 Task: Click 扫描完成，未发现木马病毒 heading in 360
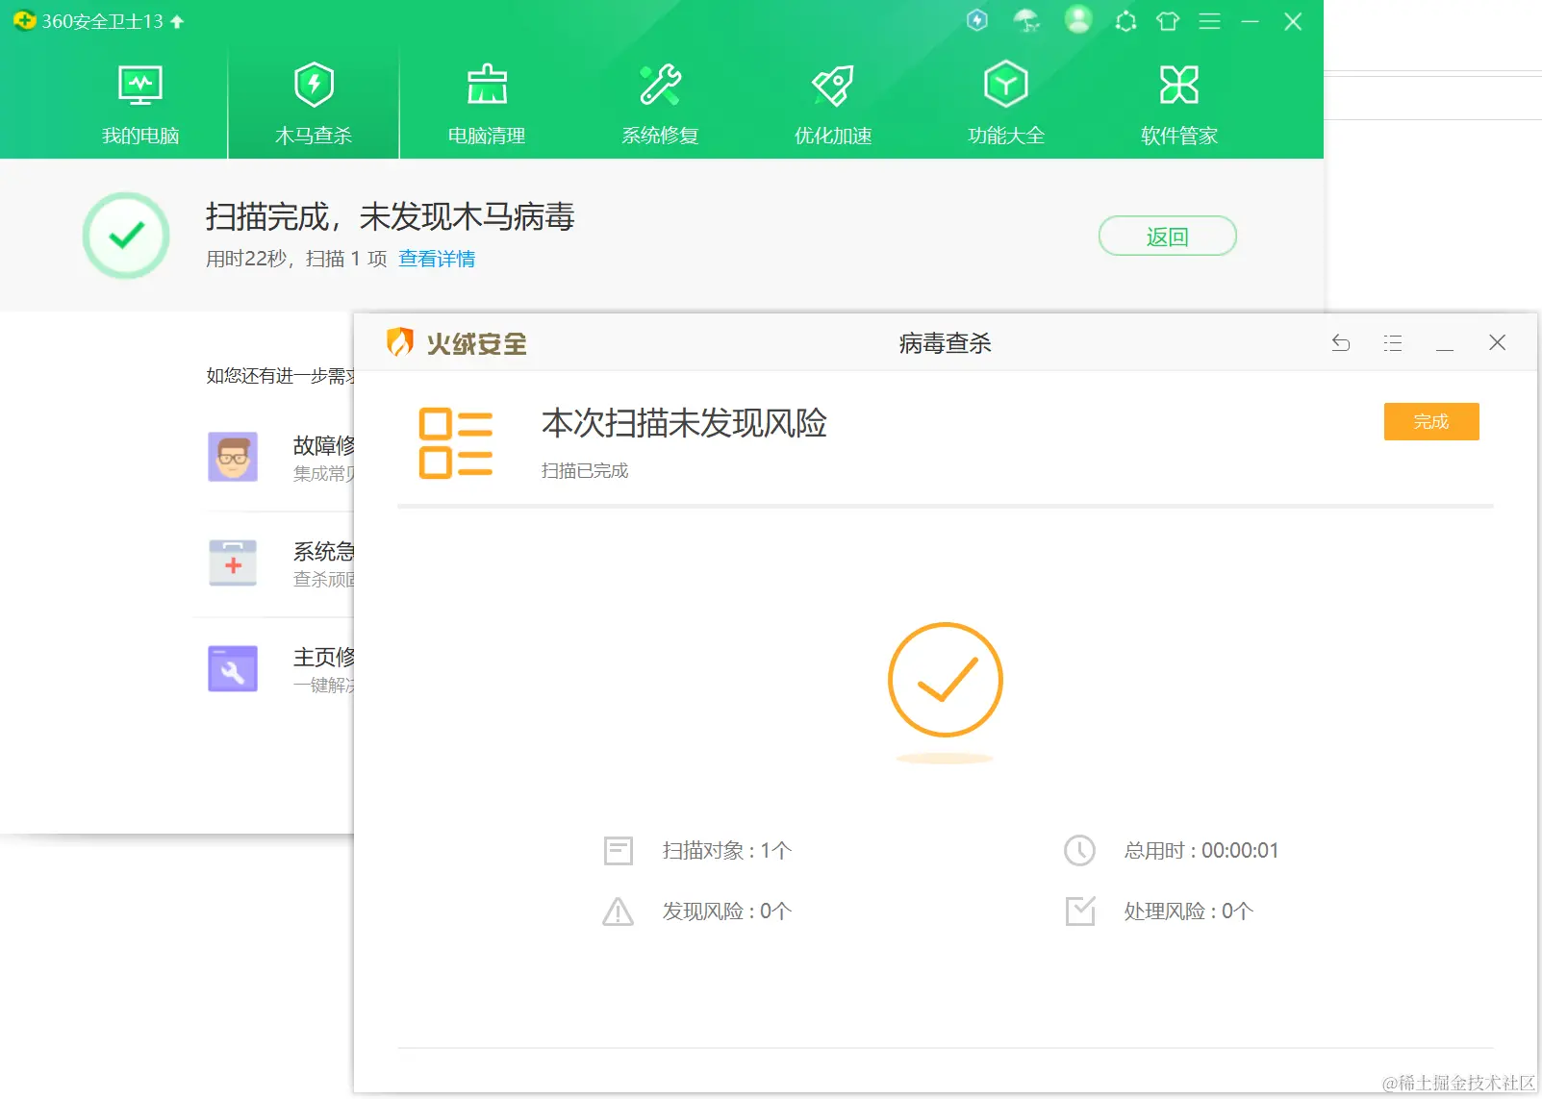390,216
